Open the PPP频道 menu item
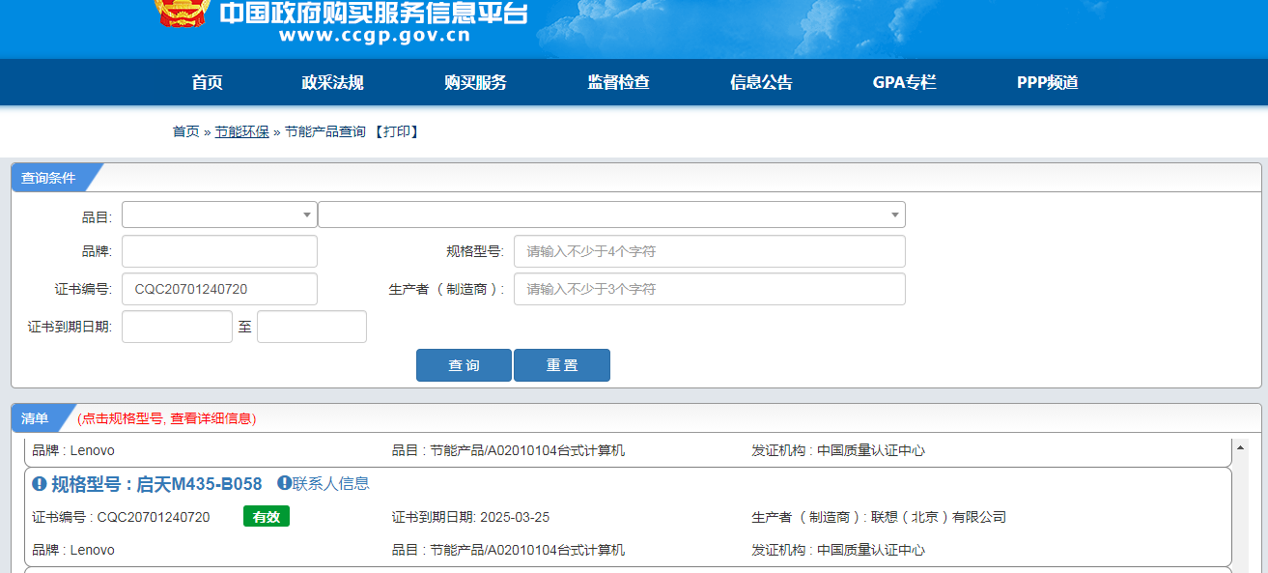 point(1047,82)
